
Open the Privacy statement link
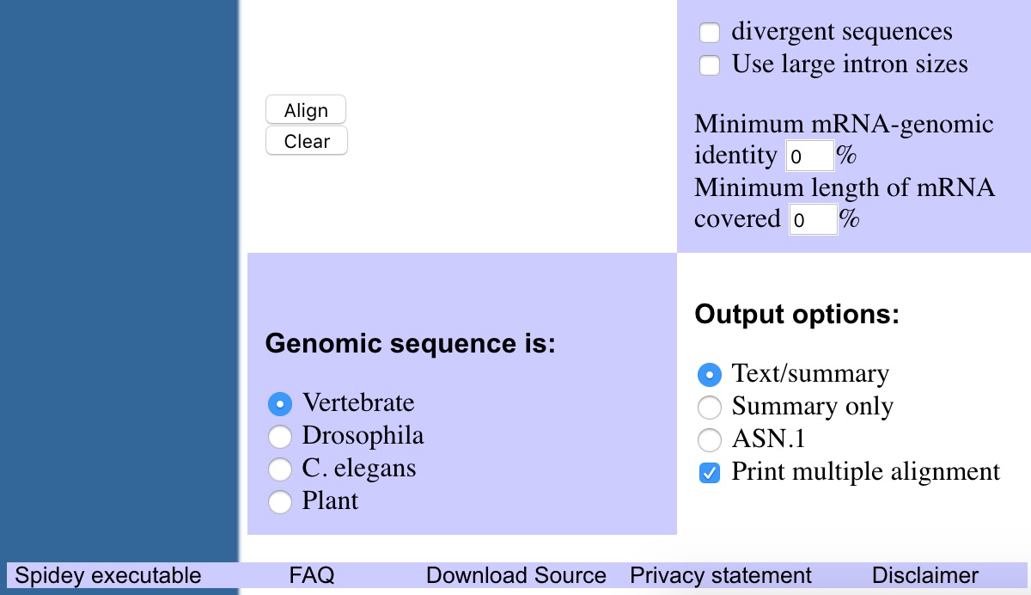click(721, 575)
